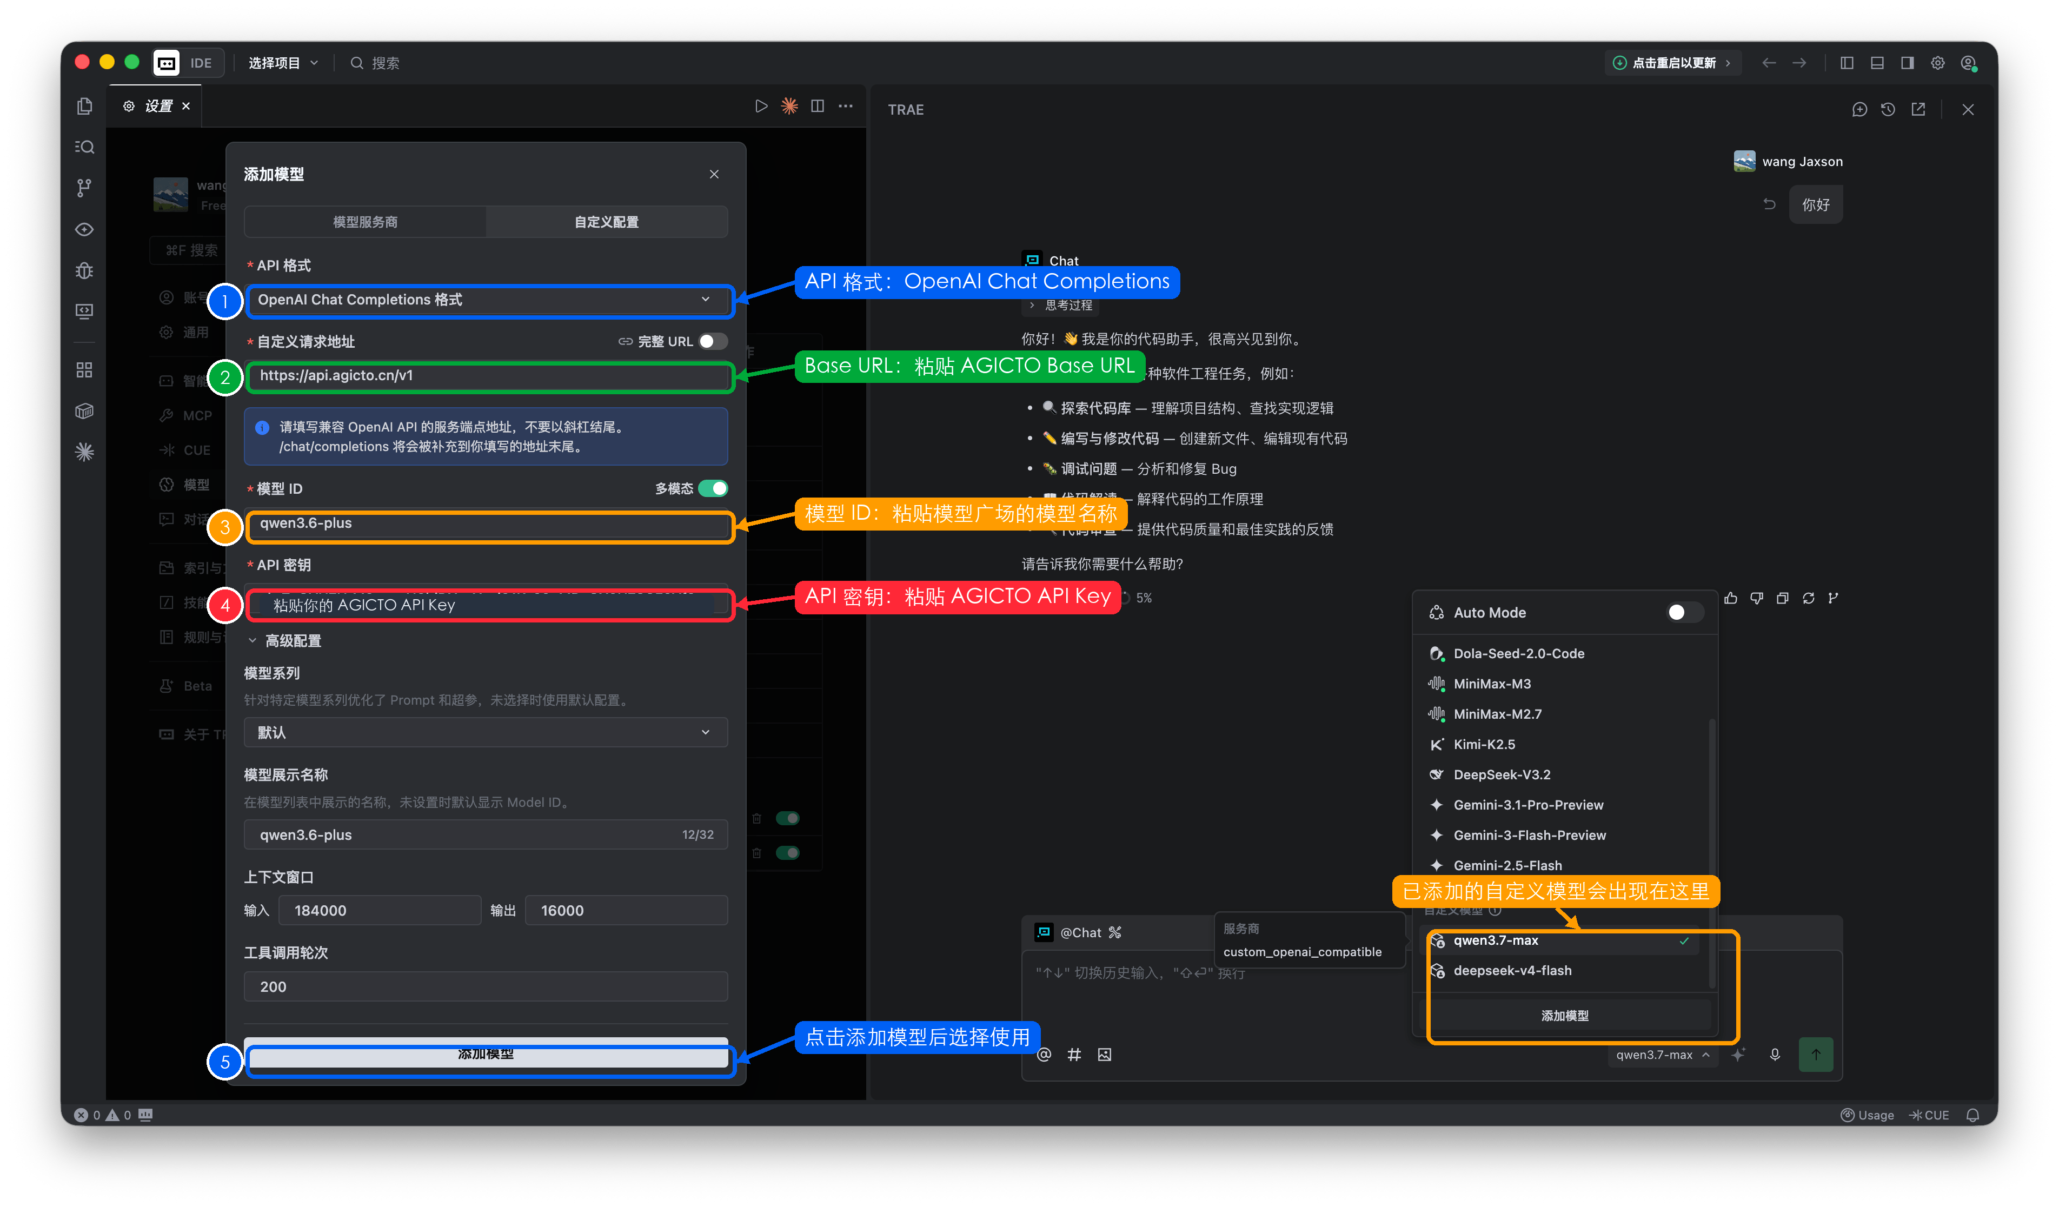Click the 输出 16000 field
Screen dimensions: 2059x1206
(x=626, y=910)
